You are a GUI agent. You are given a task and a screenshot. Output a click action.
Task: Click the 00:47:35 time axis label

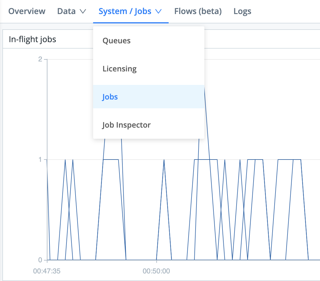click(47, 271)
